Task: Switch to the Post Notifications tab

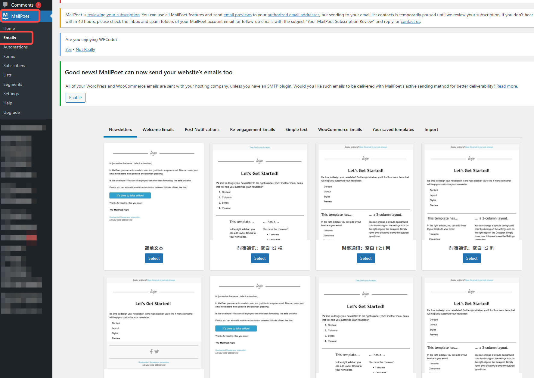Action: pos(202,129)
